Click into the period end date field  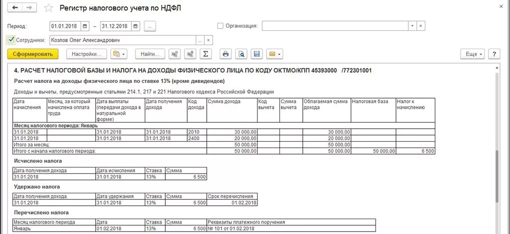(116, 26)
